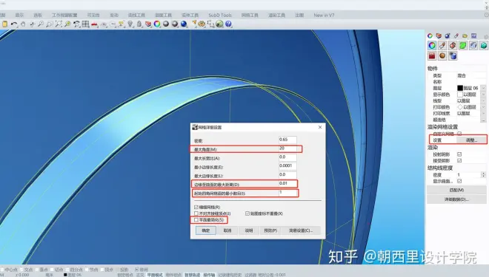Open the 显示颜色 dropdown arrow
Image resolution: width=489 pixels, height=277 pixels.
pyautogui.click(x=484, y=95)
